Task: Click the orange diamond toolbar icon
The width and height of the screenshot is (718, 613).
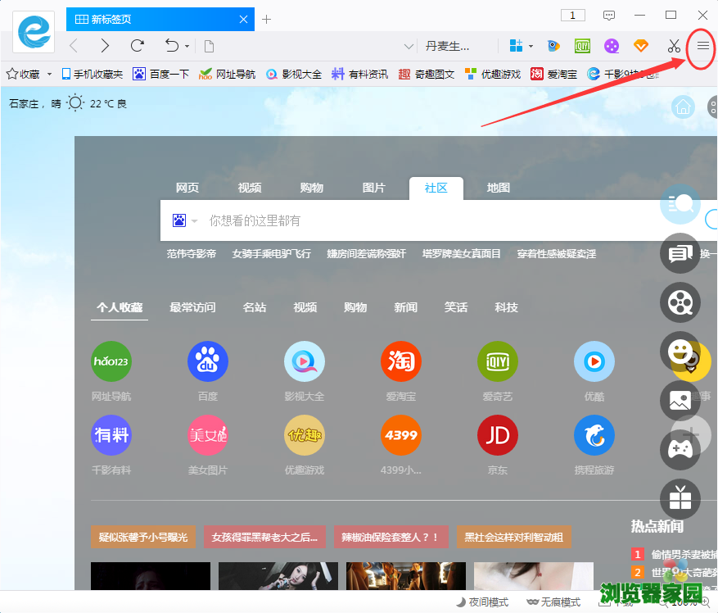Action: pos(639,47)
